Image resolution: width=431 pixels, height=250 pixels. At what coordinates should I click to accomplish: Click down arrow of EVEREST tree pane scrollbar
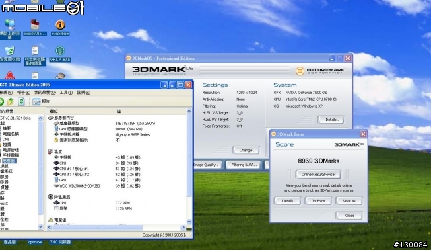pos(40,227)
